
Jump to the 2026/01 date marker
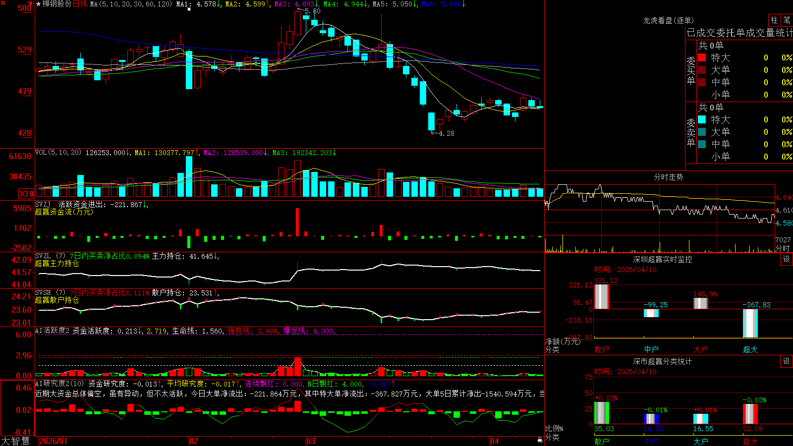54,441
